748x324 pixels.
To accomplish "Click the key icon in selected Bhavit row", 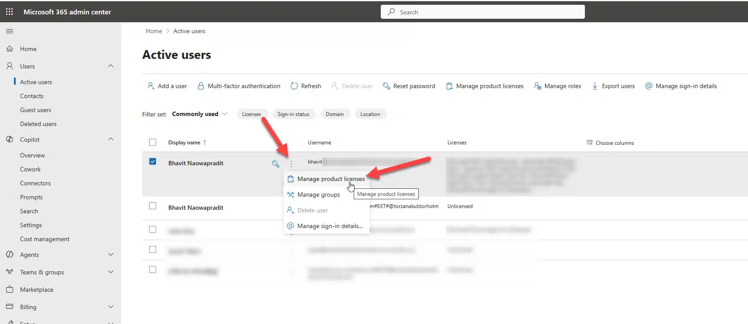I will click(x=276, y=164).
